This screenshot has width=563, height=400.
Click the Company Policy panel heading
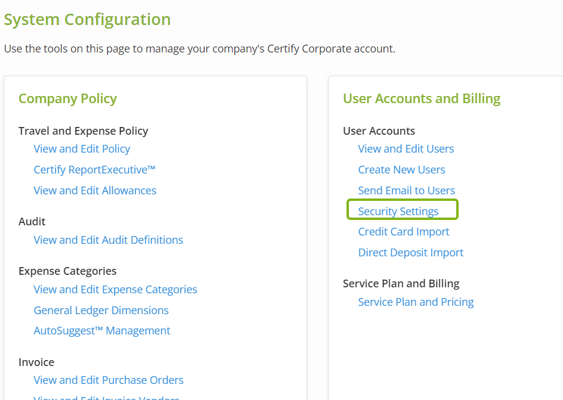[x=67, y=99]
